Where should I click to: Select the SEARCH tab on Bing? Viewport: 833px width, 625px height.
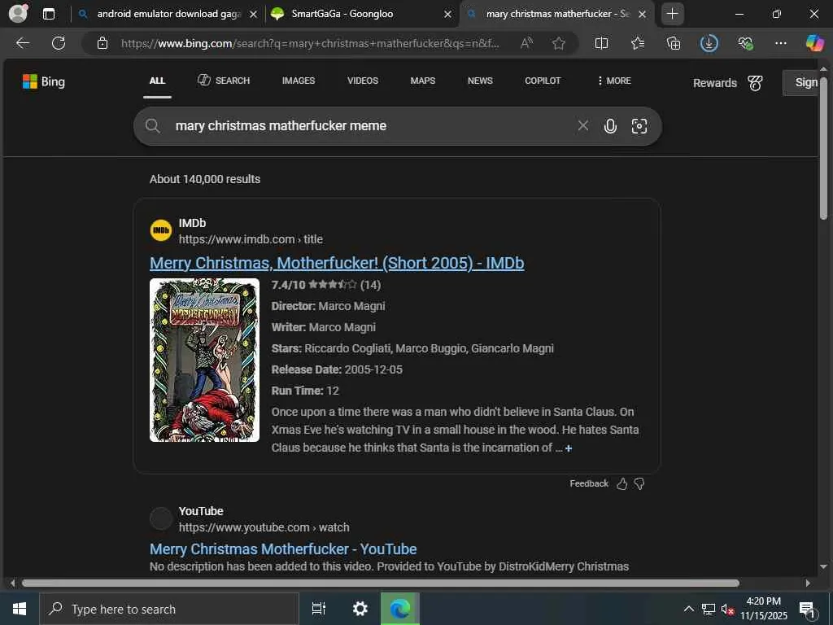coord(224,81)
